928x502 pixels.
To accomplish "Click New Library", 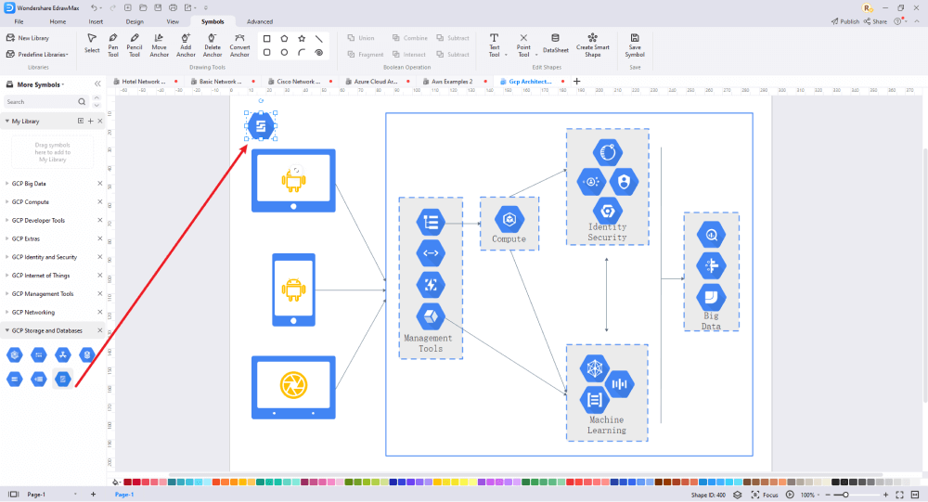I will 28,38.
